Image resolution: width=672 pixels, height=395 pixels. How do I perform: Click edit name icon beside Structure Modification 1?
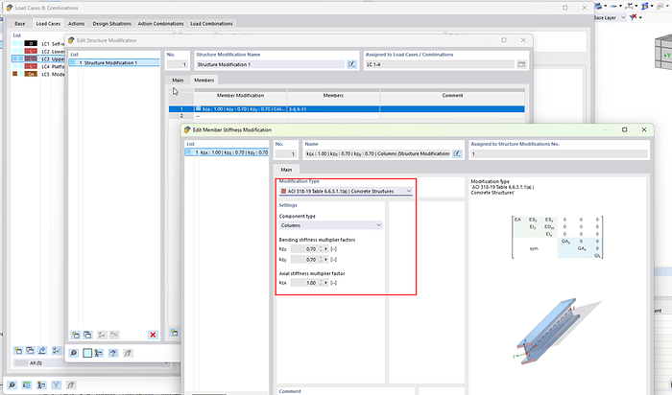click(x=351, y=64)
